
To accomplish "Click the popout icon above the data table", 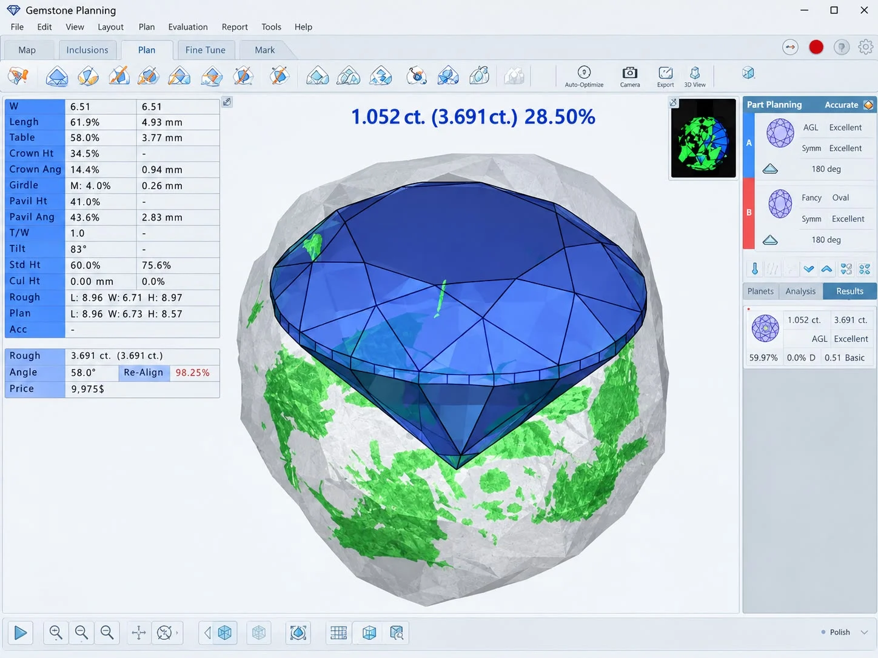I will [227, 102].
